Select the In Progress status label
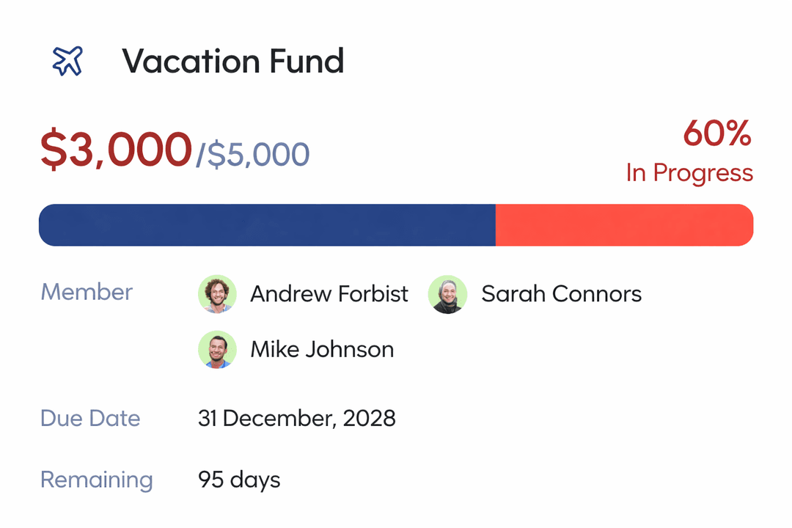This screenshot has width=792, height=528. [689, 173]
